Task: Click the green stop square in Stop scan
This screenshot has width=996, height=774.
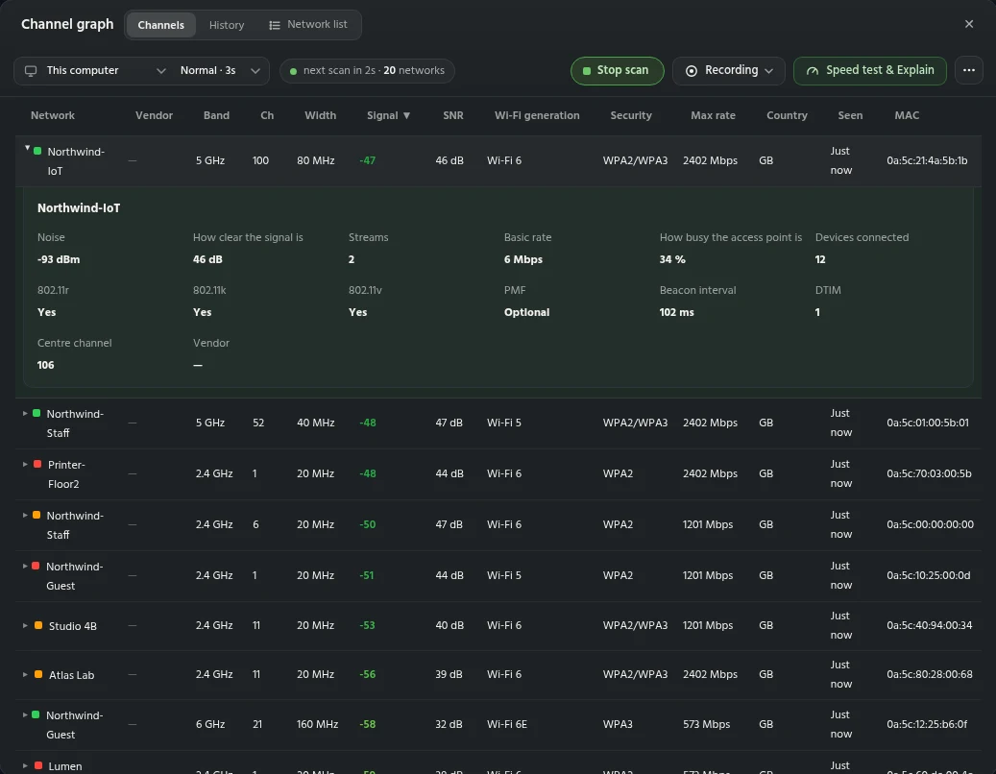Action: point(587,71)
